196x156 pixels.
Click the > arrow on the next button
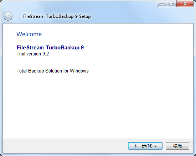pos(155,146)
